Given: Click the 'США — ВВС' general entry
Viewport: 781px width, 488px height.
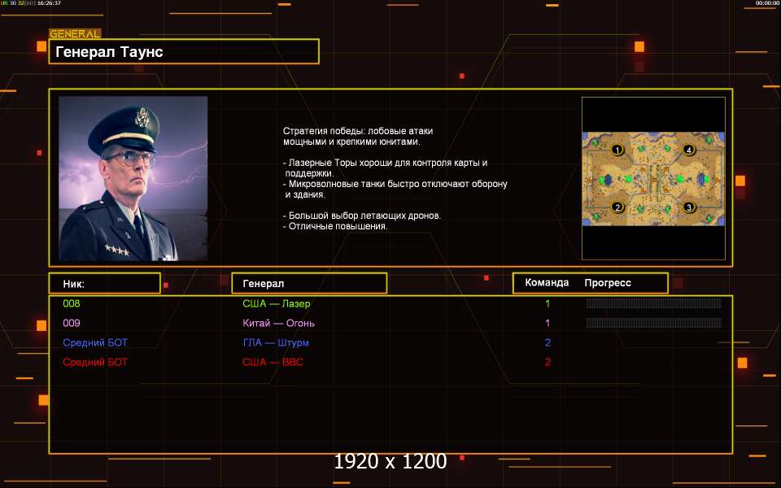Looking at the screenshot, I should tap(273, 362).
